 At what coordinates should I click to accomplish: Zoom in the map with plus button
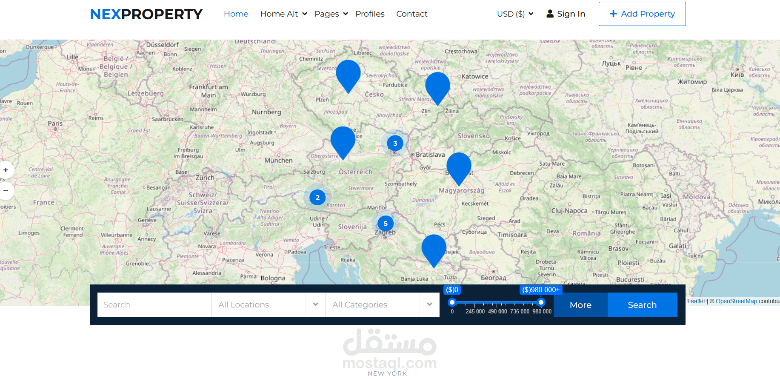coord(6,170)
